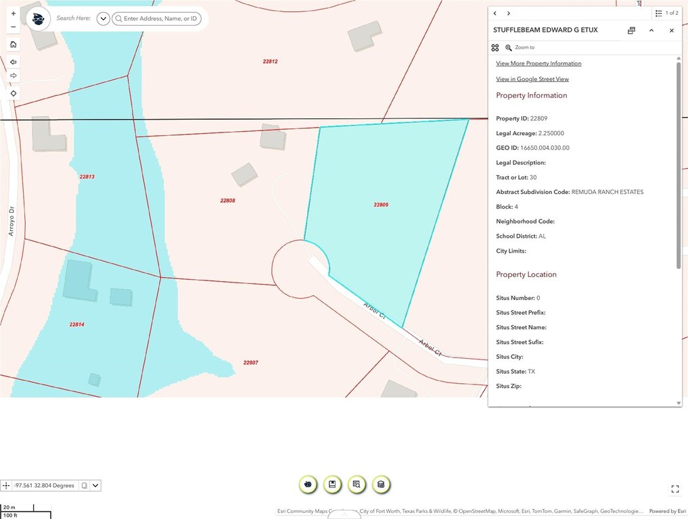Click the Powered by Esri attribution

pyautogui.click(x=668, y=511)
